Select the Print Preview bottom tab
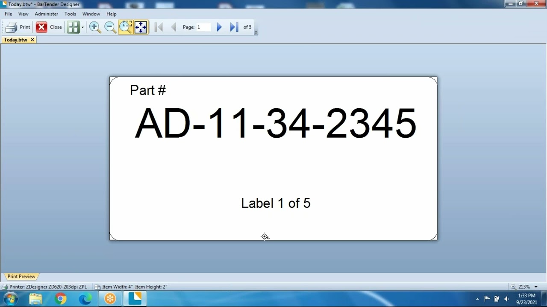Viewport: 547px width, 307px height. pos(21,276)
